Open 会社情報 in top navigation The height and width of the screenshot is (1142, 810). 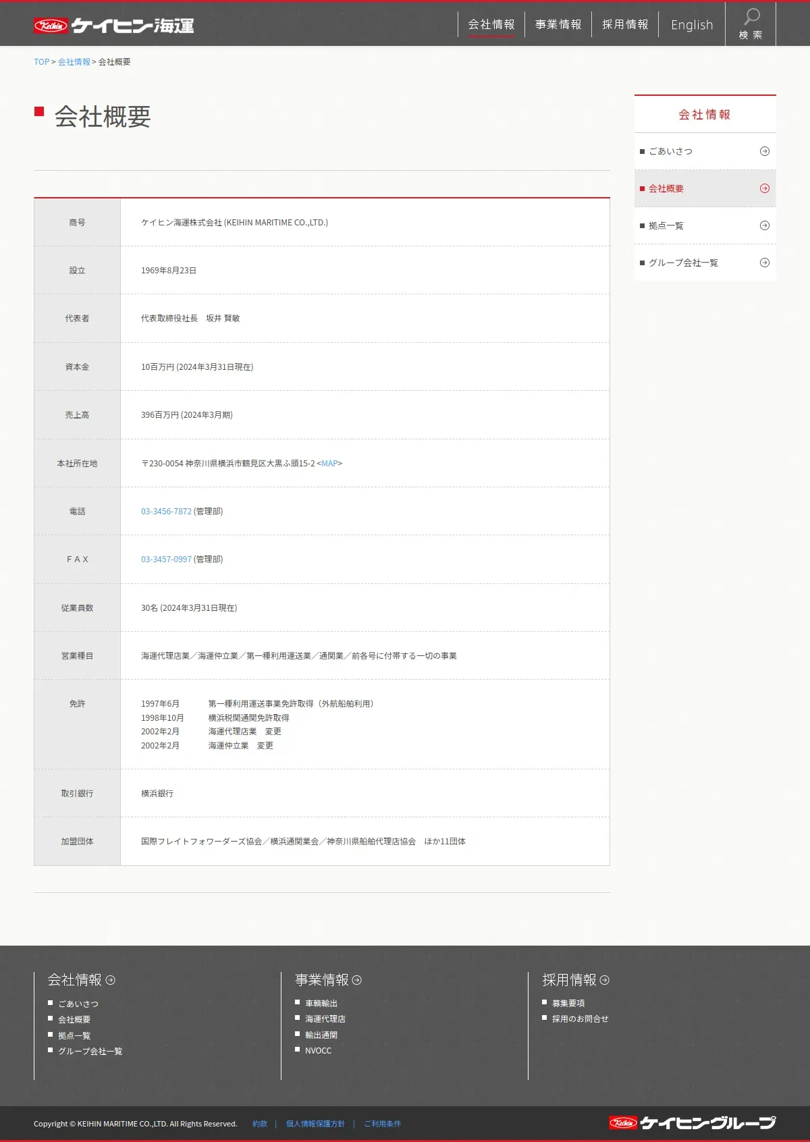[x=491, y=24]
